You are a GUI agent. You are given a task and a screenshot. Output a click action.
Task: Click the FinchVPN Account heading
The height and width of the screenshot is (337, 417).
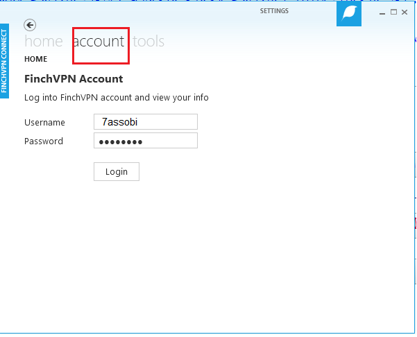pyautogui.click(x=74, y=79)
